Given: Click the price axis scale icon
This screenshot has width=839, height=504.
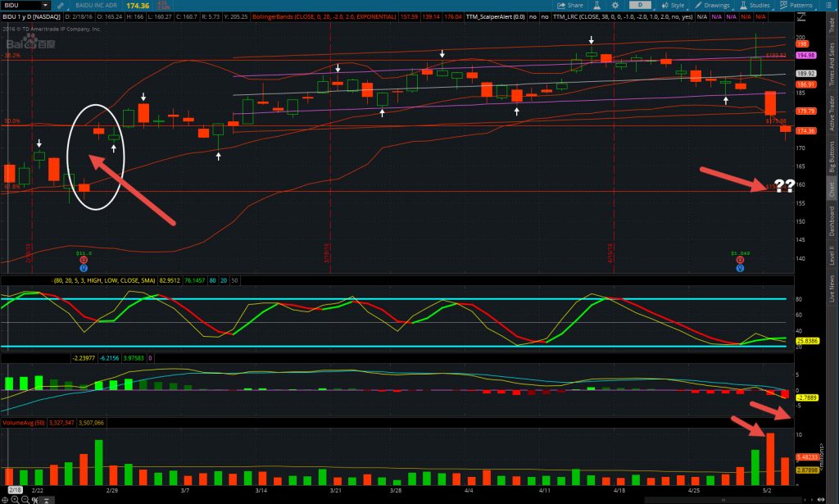Looking at the screenshot, I should click(x=801, y=17).
